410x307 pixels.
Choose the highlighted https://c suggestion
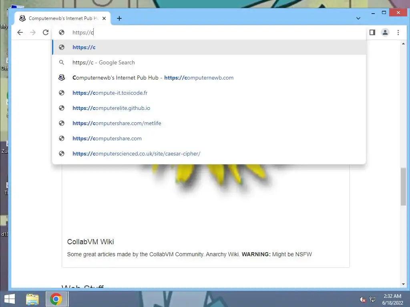click(209, 47)
